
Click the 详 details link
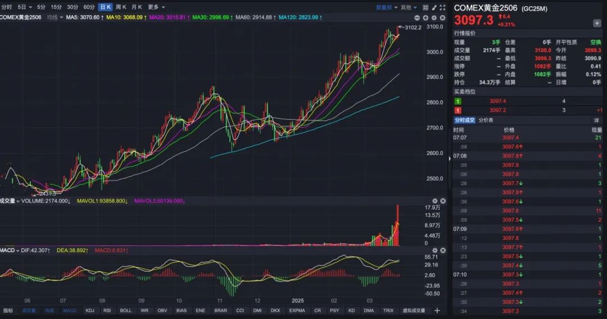597,120
